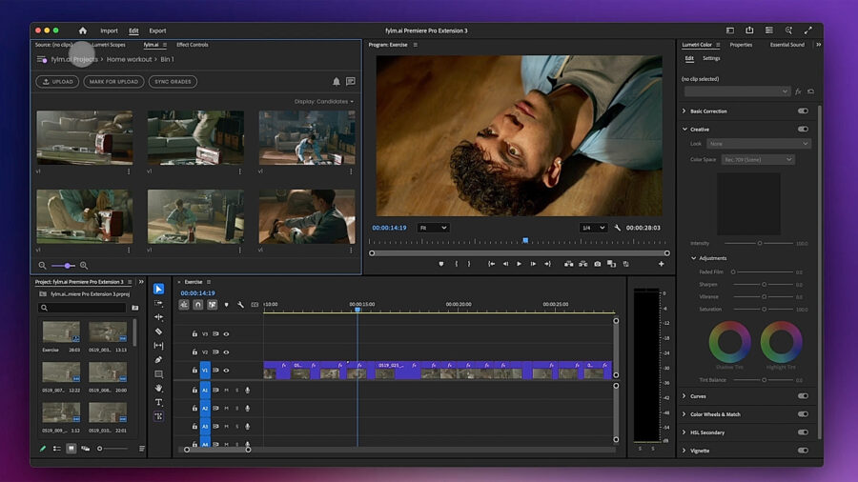Select the Type tool
The image size is (858, 482).
pos(158,402)
